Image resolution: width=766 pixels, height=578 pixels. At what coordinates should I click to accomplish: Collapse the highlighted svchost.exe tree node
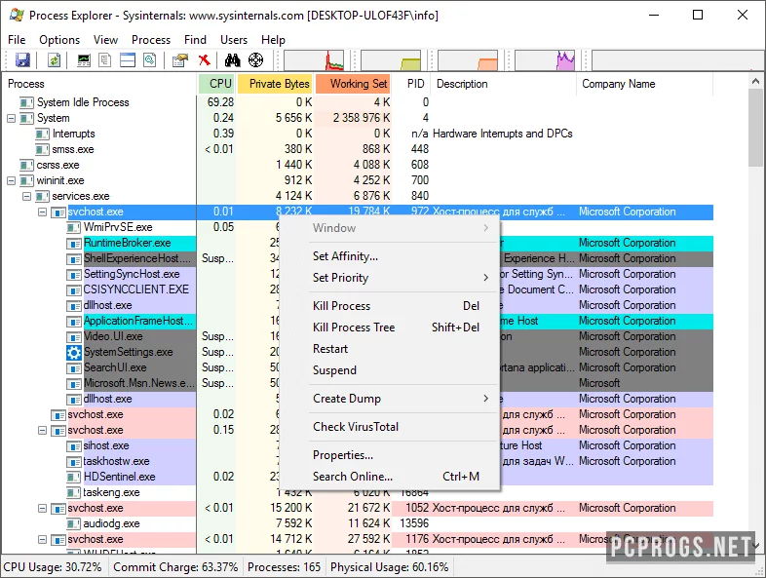(43, 212)
